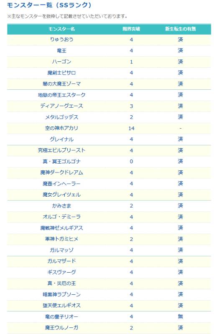This screenshot has width=214, height=334.
Task: Click 闇の大魔王ゾーマ name cell
Action: (x=61, y=84)
